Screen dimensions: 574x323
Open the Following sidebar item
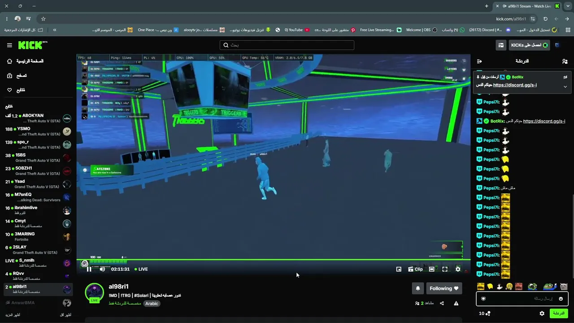tap(17, 90)
